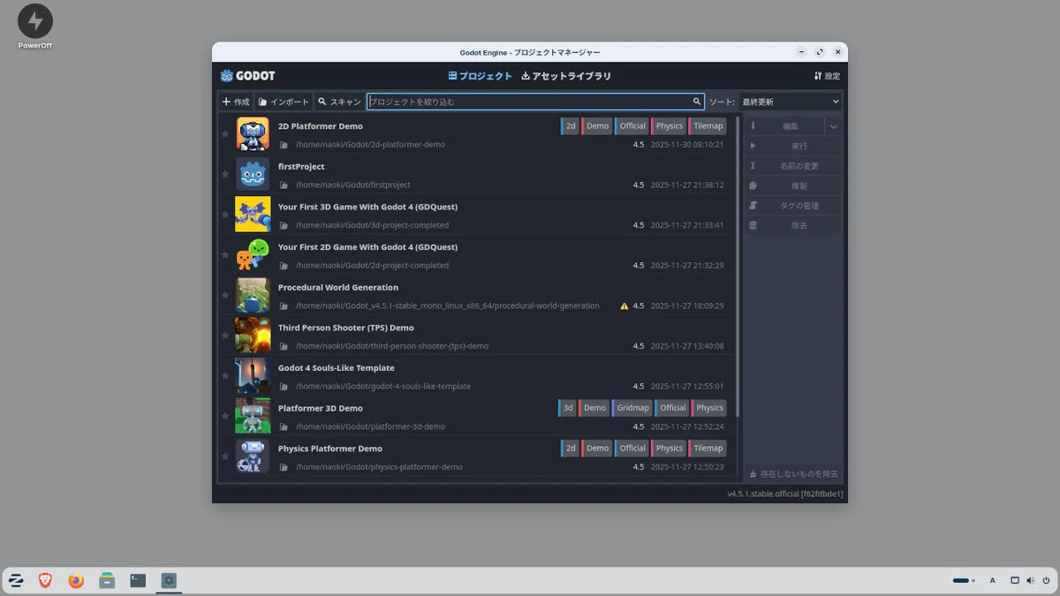
Task: Click the 作成 create button
Action: coord(236,102)
